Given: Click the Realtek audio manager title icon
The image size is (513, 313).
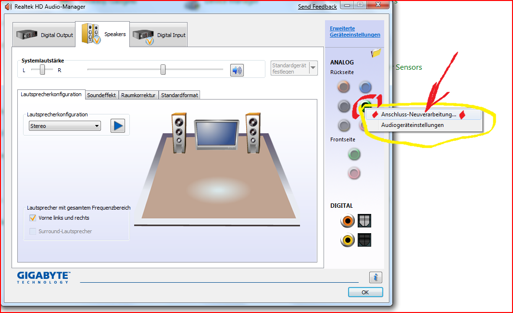Looking at the screenshot, I should (x=8, y=7).
